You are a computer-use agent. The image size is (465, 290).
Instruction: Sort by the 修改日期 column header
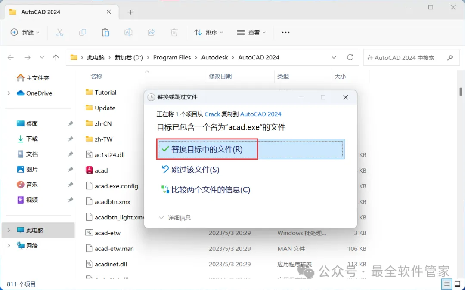point(220,77)
